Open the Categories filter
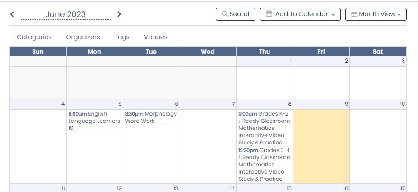 pos(34,37)
